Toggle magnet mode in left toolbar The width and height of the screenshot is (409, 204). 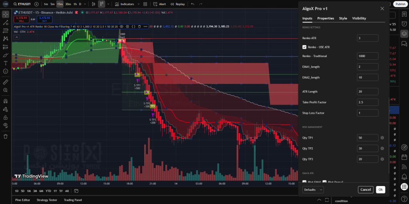click(x=6, y=101)
